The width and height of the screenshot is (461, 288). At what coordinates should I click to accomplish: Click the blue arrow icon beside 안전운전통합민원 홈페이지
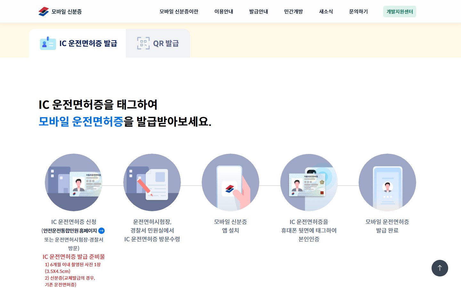[101, 231]
